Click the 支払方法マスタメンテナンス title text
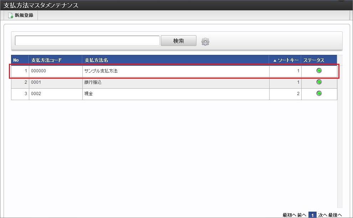 click(x=41, y=5)
